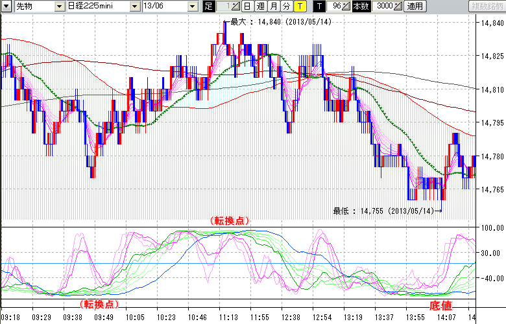Click the 複数銘柄 button
Viewport: 506px width, 324px height.
pyautogui.click(x=486, y=6)
